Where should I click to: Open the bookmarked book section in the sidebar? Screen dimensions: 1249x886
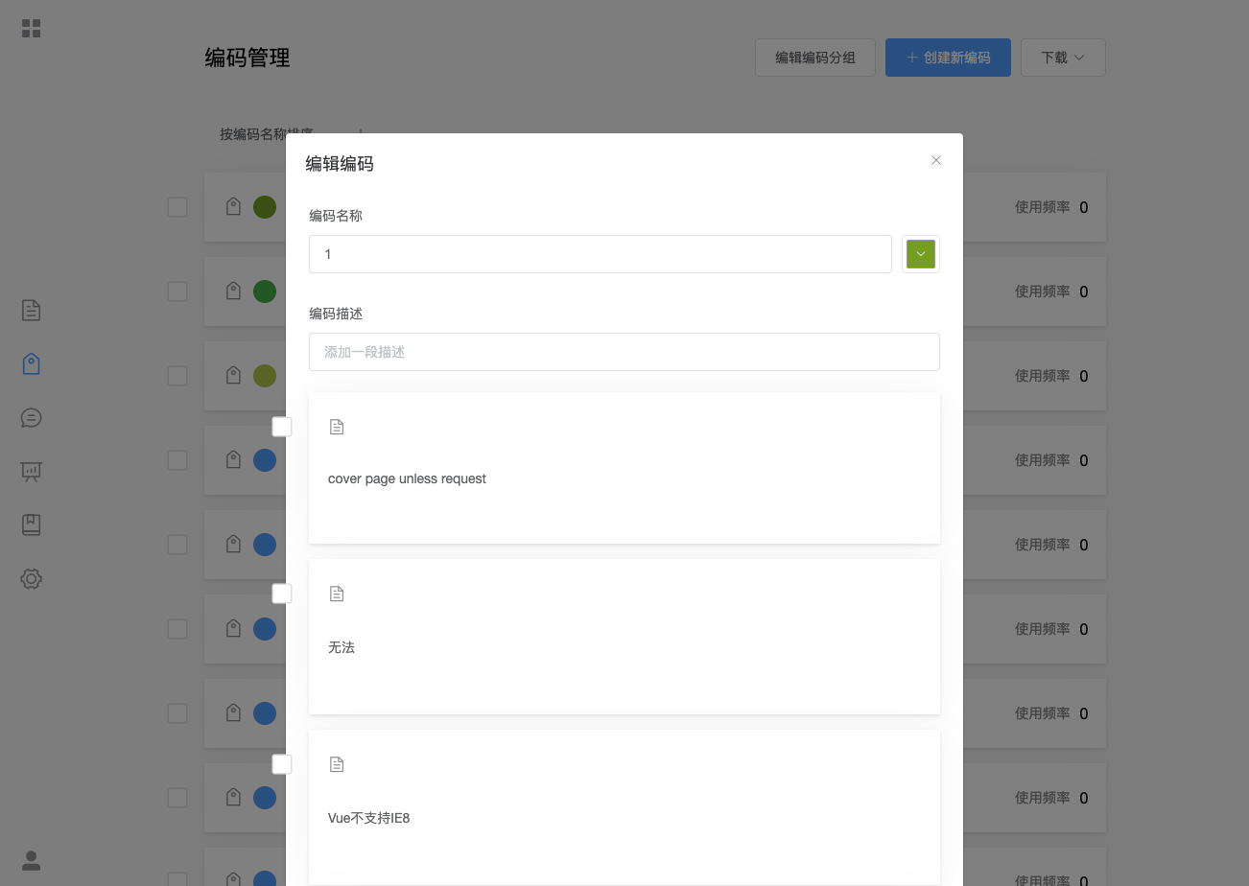31,525
